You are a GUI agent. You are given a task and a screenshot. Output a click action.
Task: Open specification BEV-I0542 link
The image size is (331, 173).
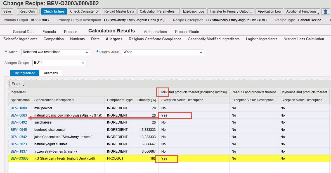tap(19, 137)
